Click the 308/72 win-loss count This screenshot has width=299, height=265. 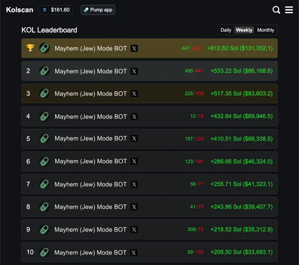coord(196,229)
